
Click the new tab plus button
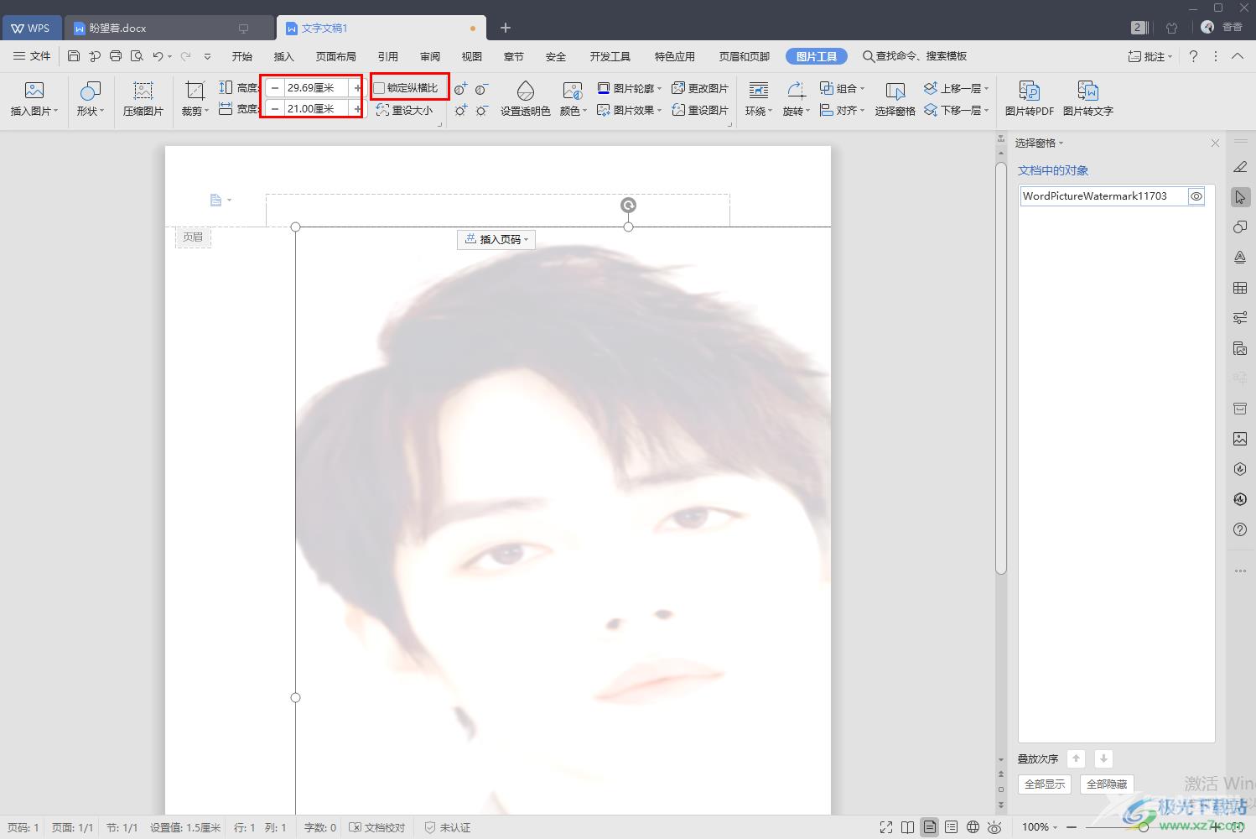(505, 28)
